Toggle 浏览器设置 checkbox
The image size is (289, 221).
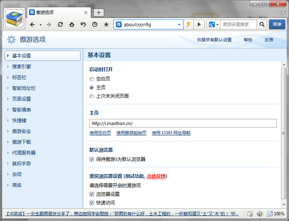click(x=92, y=194)
